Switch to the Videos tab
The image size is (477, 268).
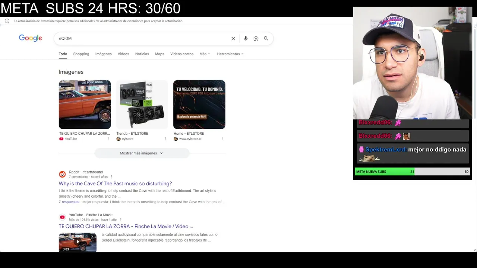click(123, 54)
